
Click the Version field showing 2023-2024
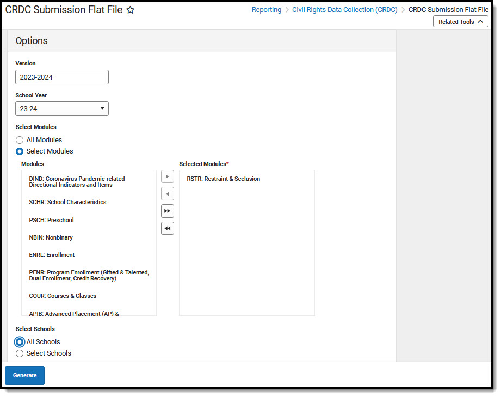(62, 77)
